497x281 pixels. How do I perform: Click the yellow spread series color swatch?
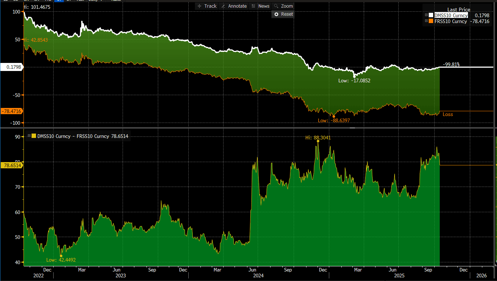click(34, 136)
